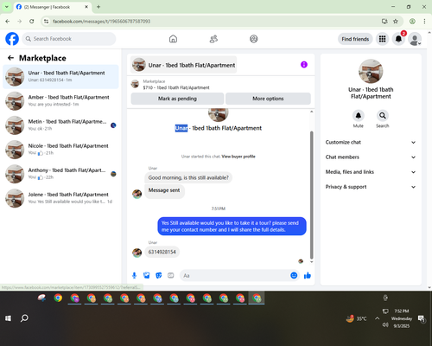Send a thumbs-up like
Viewport: 432px width, 346px height.
click(x=308, y=276)
